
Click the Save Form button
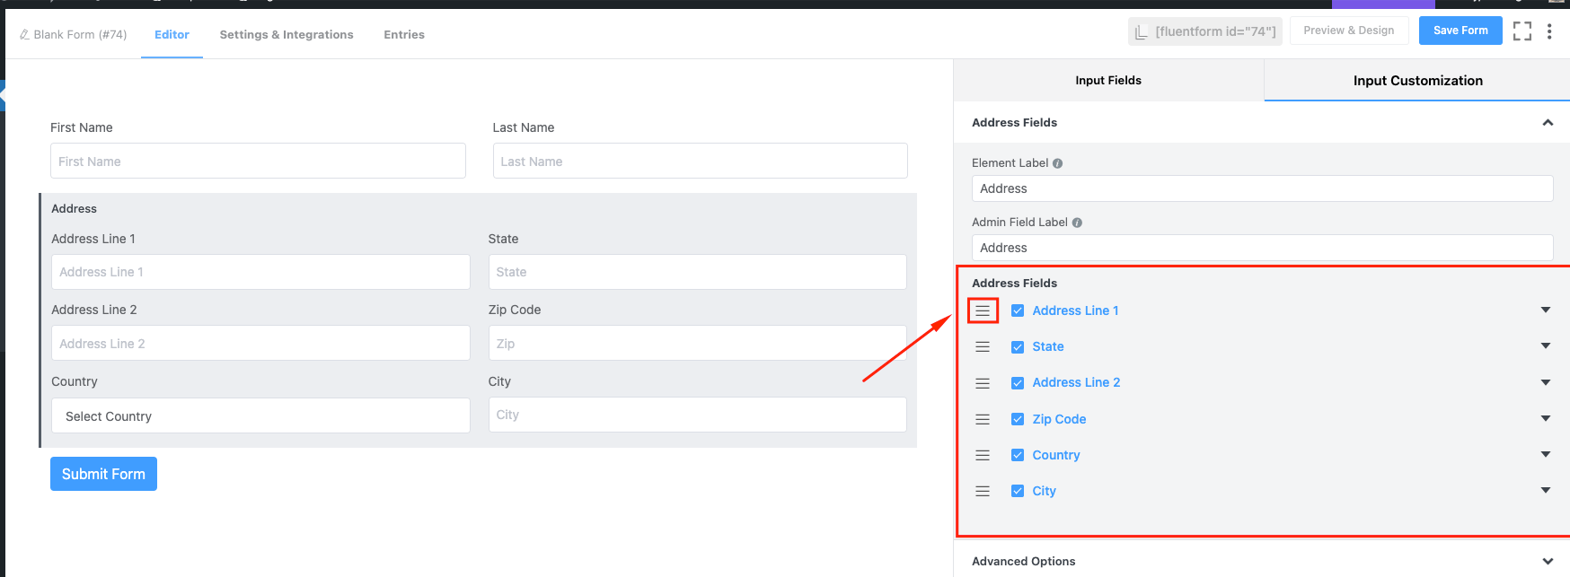tap(1460, 31)
